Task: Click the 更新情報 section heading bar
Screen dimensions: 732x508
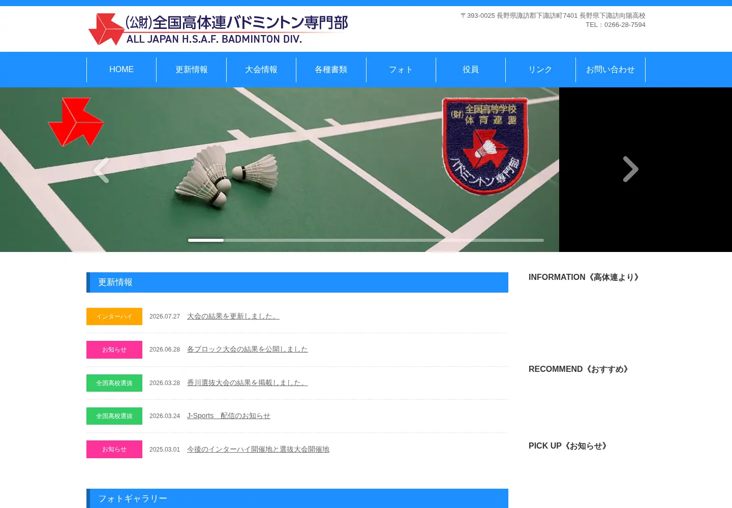Action: pos(297,282)
